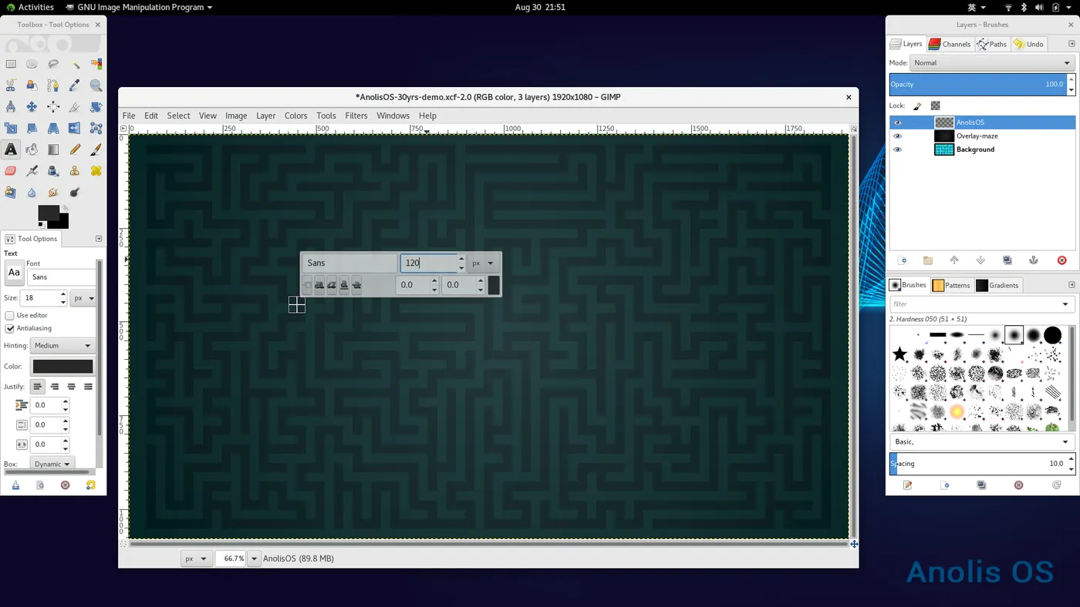This screenshot has width=1080, height=607.
Task: Open the Box Dynamic dropdown
Action: point(52,464)
